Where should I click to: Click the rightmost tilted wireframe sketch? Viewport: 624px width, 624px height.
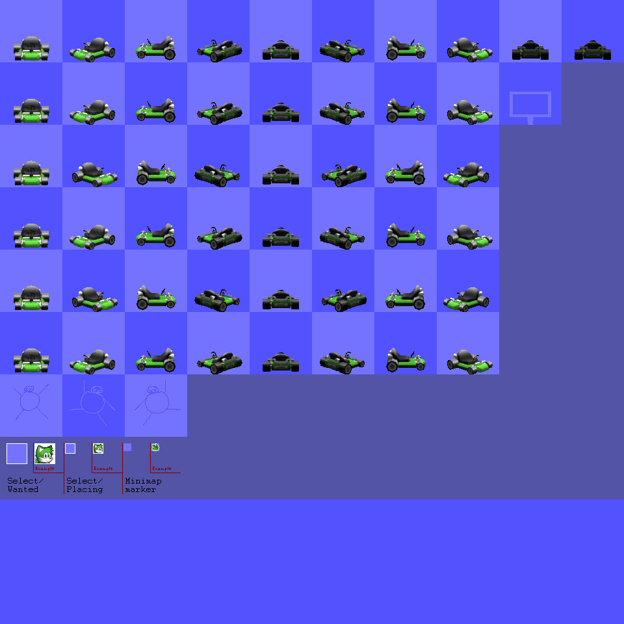point(156,403)
